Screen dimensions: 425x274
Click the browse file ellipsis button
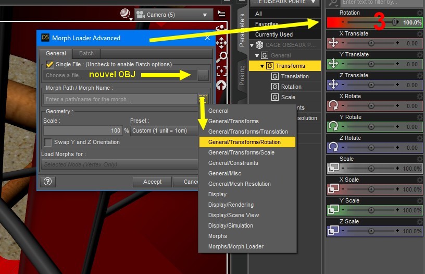coord(203,75)
